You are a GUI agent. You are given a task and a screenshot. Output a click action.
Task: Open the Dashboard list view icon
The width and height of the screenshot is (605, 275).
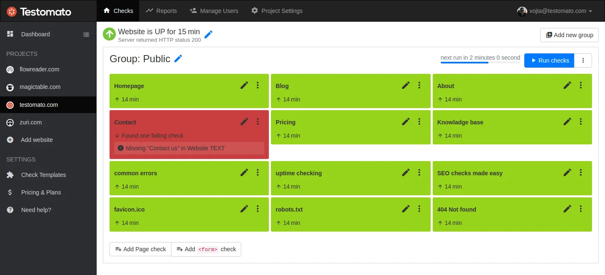[x=86, y=34]
